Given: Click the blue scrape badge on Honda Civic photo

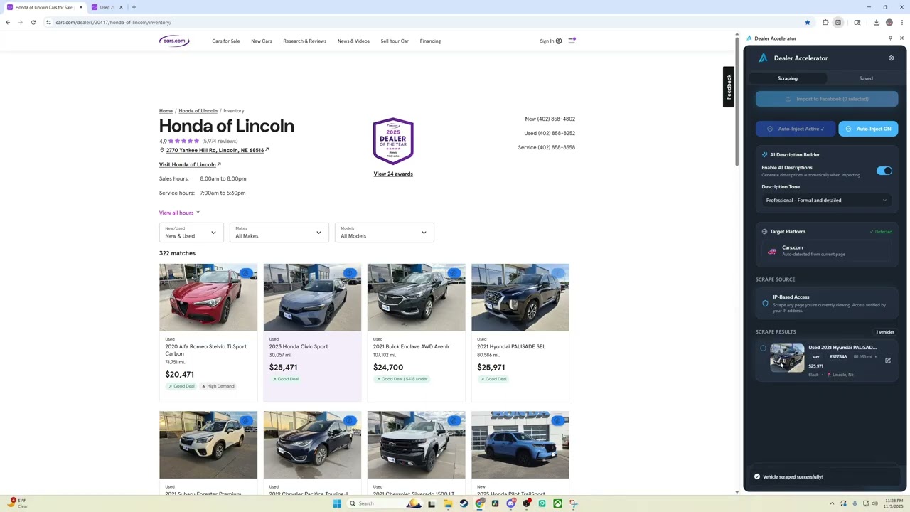Looking at the screenshot, I should [x=350, y=273].
